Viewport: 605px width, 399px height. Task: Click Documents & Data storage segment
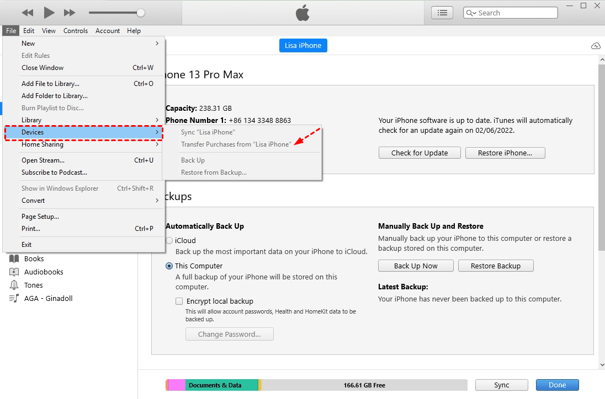click(221, 385)
